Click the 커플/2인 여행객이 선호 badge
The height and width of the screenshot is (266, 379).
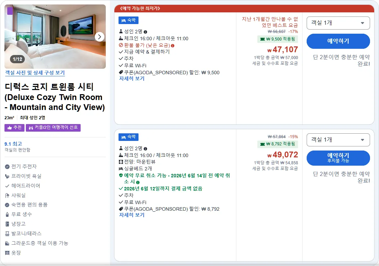pyautogui.click(x=53, y=128)
